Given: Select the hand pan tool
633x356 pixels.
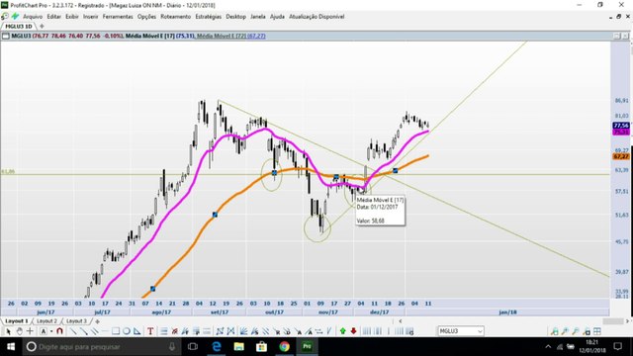Looking at the screenshot, I should click(x=19, y=331).
